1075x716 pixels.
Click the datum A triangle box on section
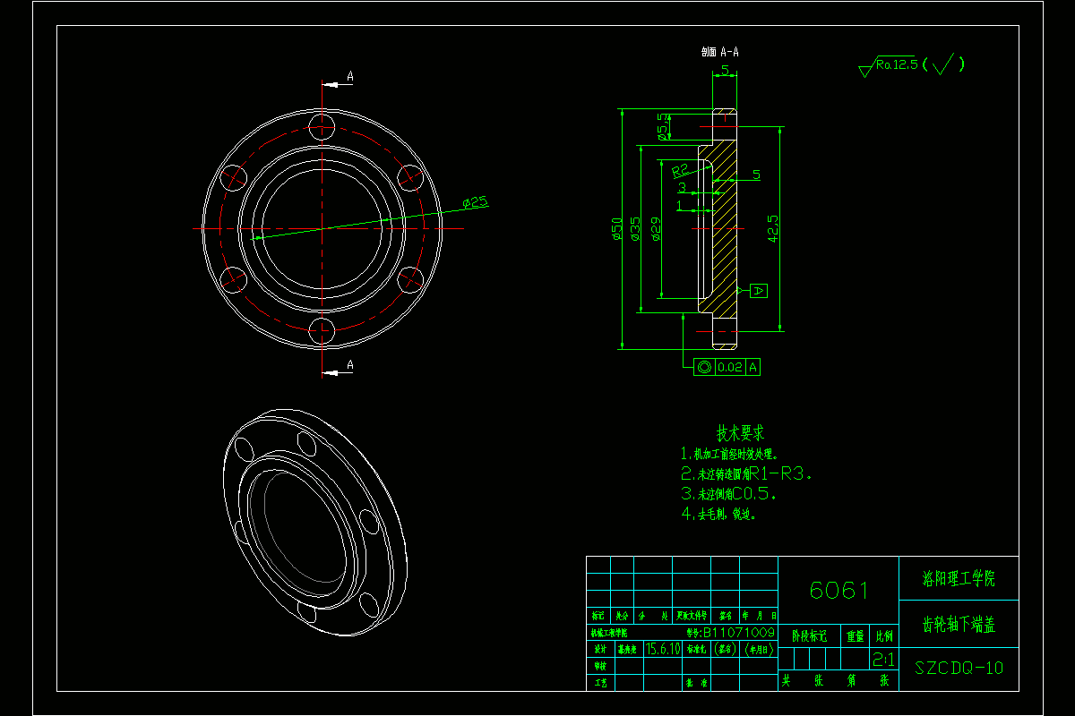(x=758, y=291)
